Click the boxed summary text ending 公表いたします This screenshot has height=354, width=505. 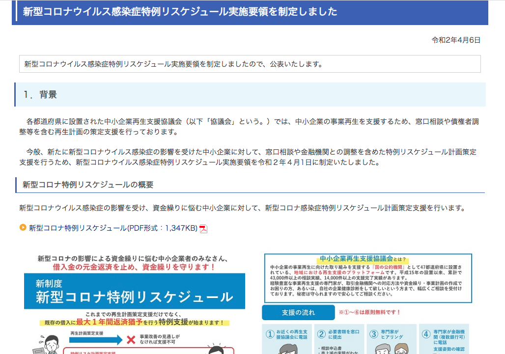(x=250, y=64)
